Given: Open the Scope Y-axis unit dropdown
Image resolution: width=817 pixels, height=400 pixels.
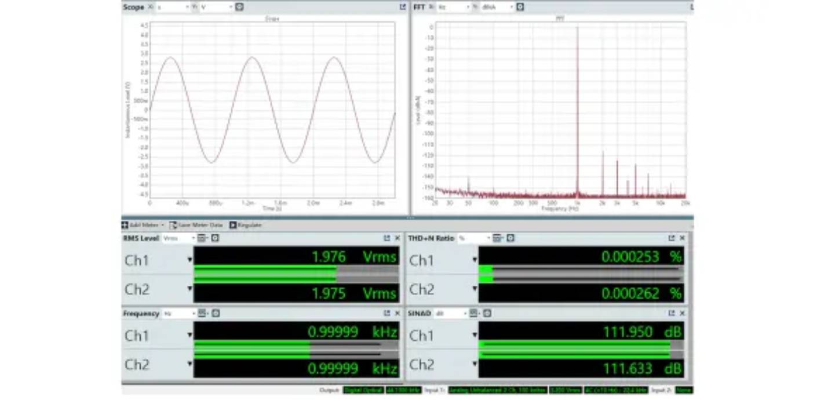Looking at the screenshot, I should [x=217, y=7].
